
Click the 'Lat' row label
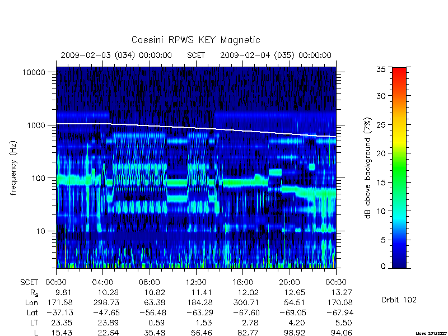32,312
